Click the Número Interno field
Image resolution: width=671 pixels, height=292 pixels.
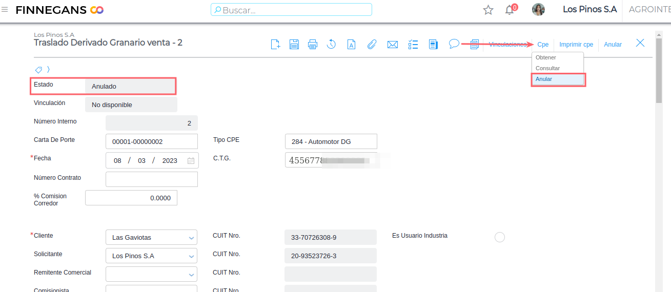point(151,123)
